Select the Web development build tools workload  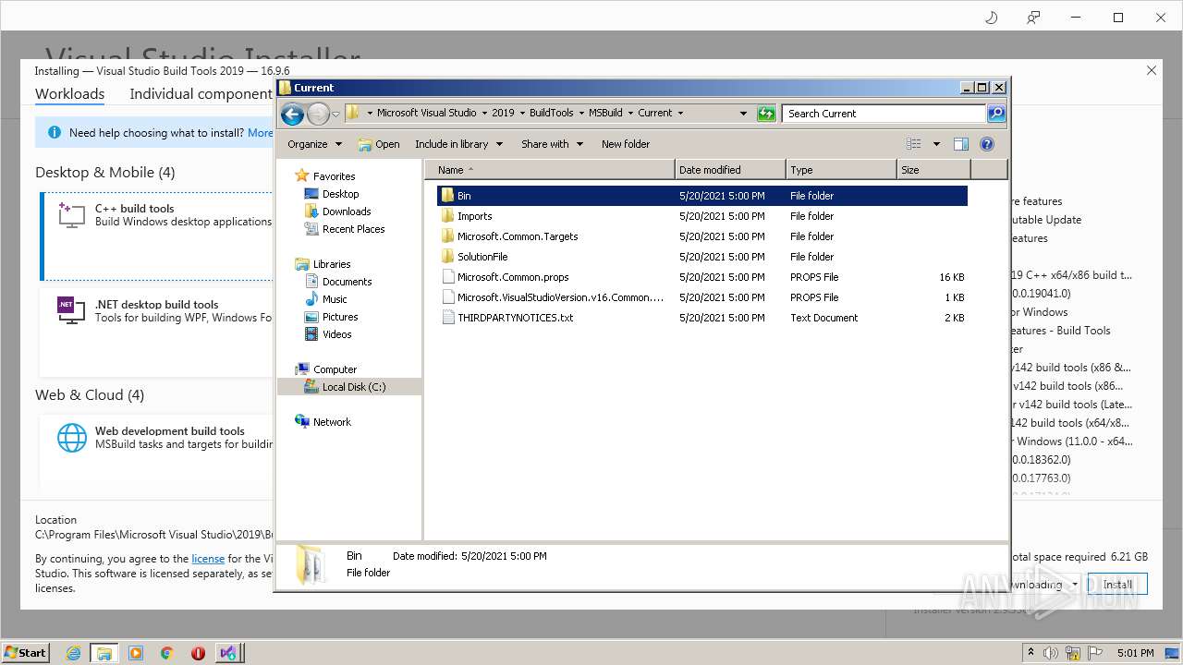coord(156,451)
